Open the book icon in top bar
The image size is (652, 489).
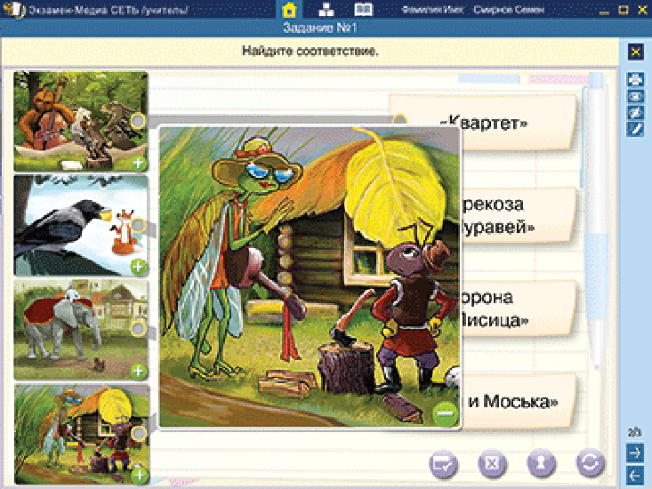pos(363,9)
